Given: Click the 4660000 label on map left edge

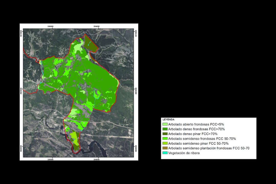Looking at the screenshot, I should 21,149.
